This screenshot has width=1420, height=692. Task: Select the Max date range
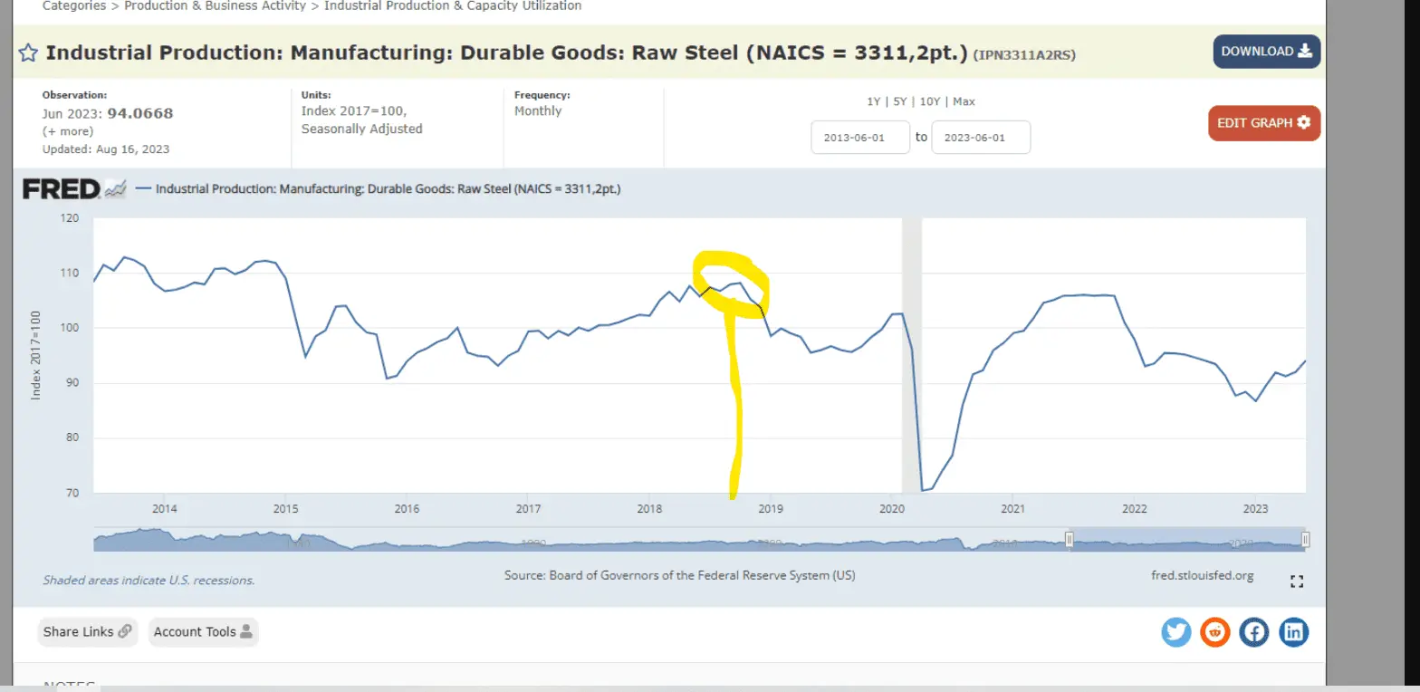coord(964,101)
